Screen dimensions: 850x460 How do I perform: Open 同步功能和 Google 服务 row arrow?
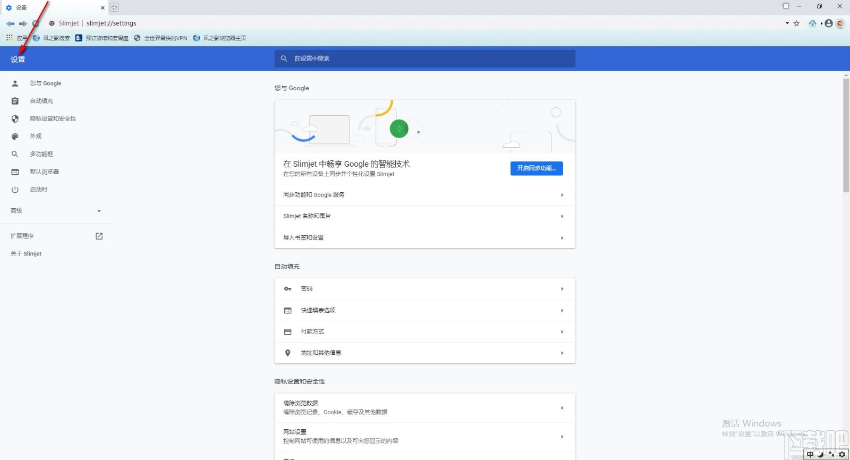click(x=562, y=195)
